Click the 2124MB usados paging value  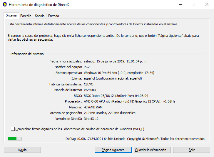tap(110, 113)
